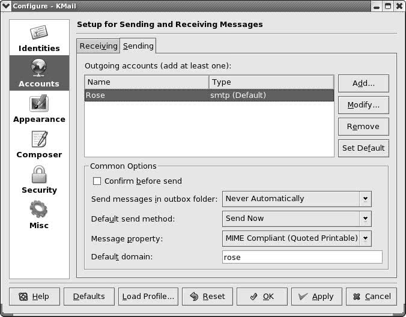Select the Rose account row
This screenshot has width=406, height=317.
(209, 95)
